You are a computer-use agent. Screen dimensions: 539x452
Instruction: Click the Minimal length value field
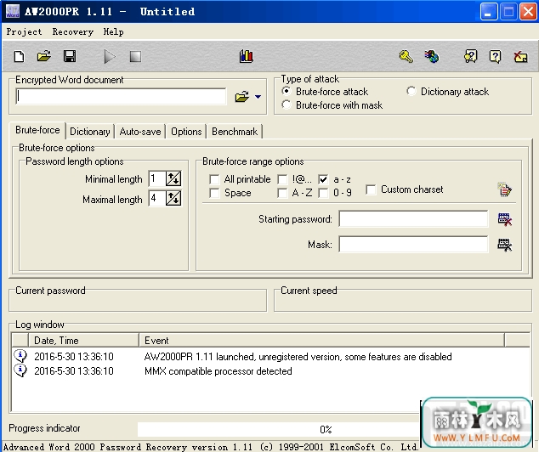click(x=156, y=178)
